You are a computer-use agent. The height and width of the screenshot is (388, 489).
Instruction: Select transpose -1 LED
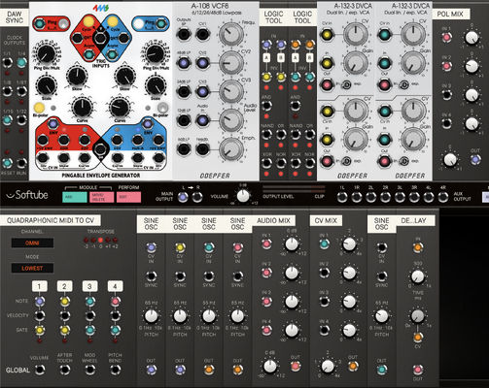(93, 241)
